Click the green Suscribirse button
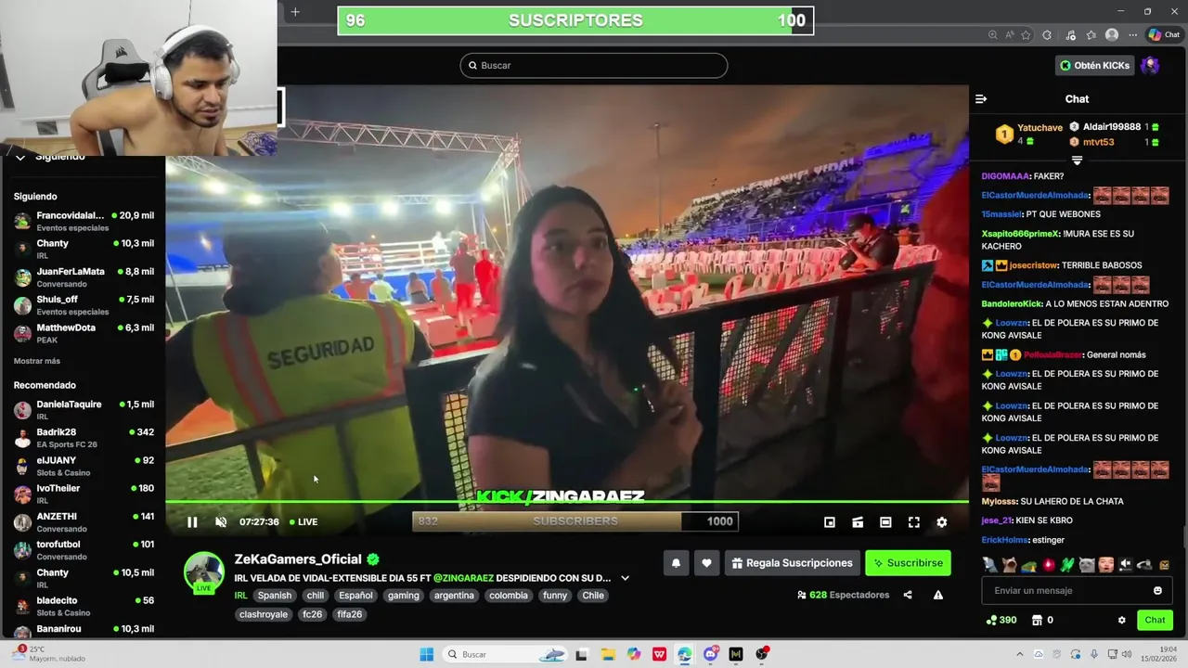1188x668 pixels. [908, 563]
